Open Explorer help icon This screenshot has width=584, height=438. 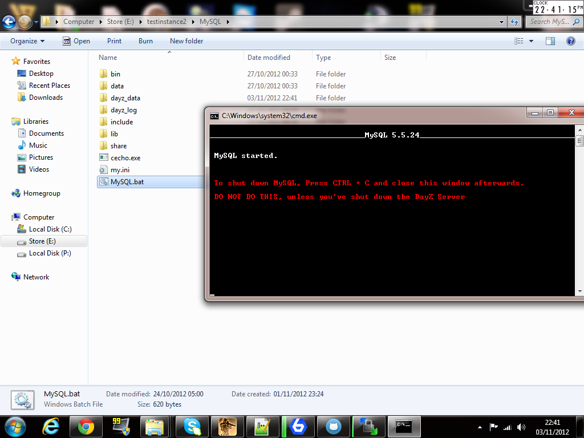pyautogui.click(x=570, y=41)
